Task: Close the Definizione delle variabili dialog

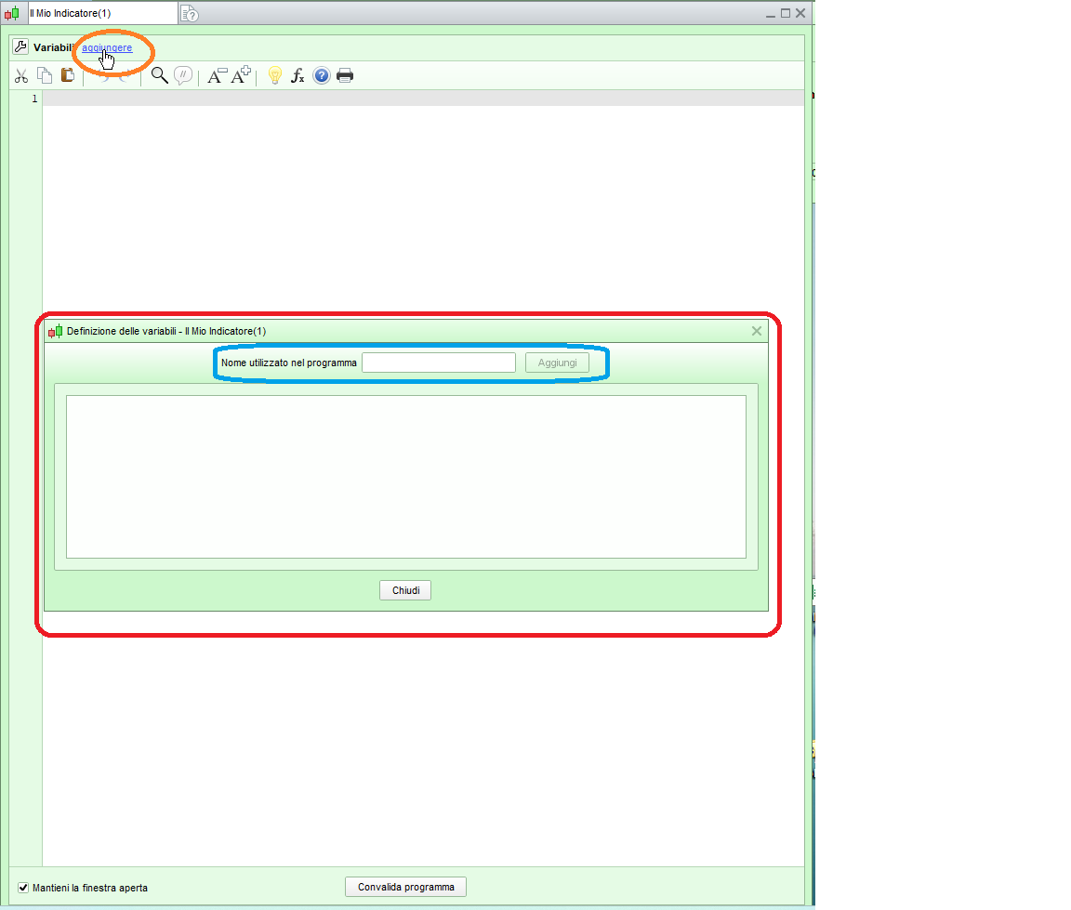Action: point(757,331)
